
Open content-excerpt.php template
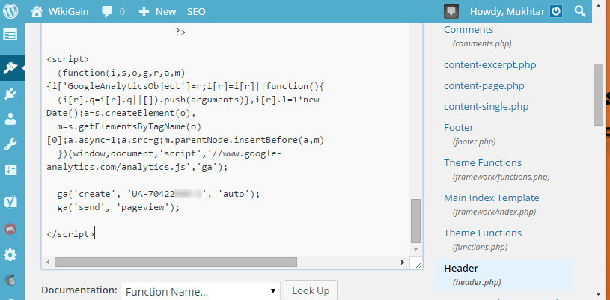[x=489, y=64]
